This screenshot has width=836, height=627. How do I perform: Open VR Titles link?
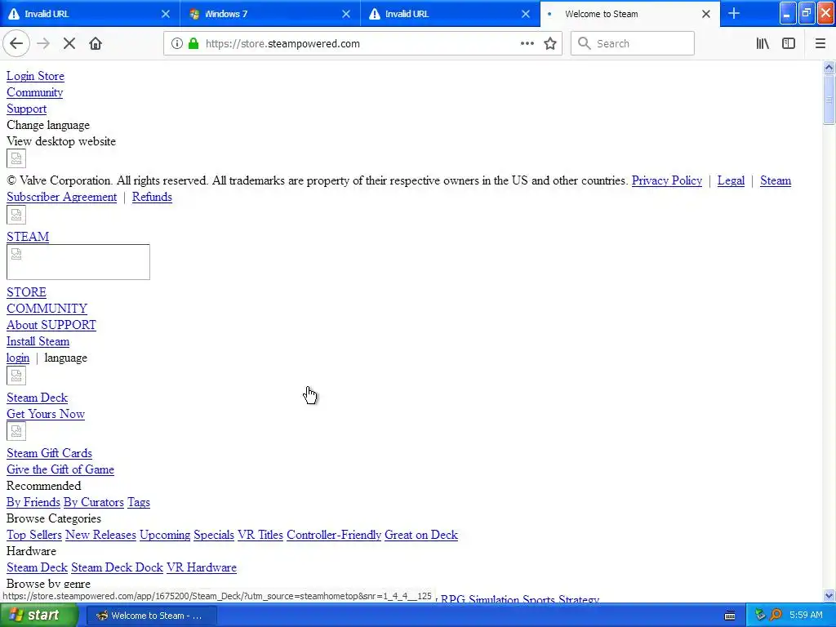tap(260, 535)
